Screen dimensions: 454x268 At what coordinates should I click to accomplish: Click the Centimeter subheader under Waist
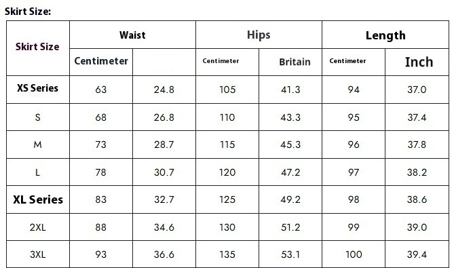click(101, 61)
